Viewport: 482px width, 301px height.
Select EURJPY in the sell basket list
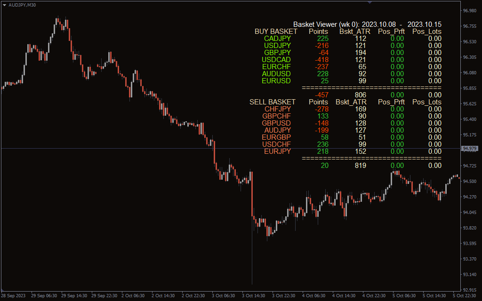[277, 151]
